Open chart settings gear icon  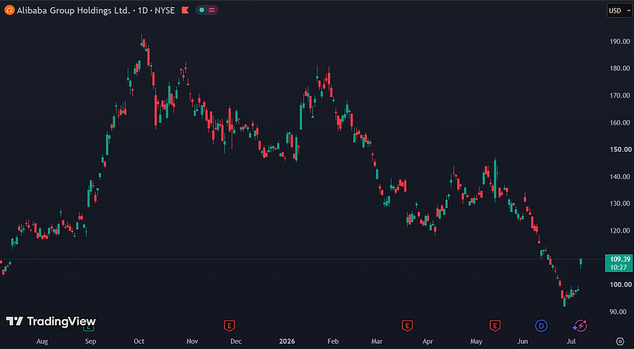620,341
